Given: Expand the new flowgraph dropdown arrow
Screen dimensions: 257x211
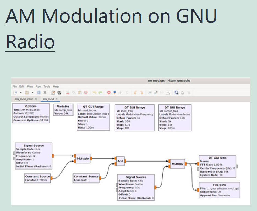Looking at the screenshot, I should [21, 93].
